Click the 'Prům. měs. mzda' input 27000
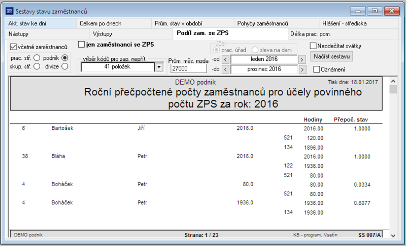The height and width of the screenshot is (246, 406). point(188,68)
